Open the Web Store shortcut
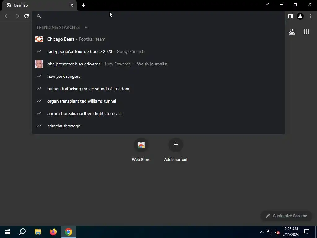Viewport: 317px width, 238px height. pos(141,150)
